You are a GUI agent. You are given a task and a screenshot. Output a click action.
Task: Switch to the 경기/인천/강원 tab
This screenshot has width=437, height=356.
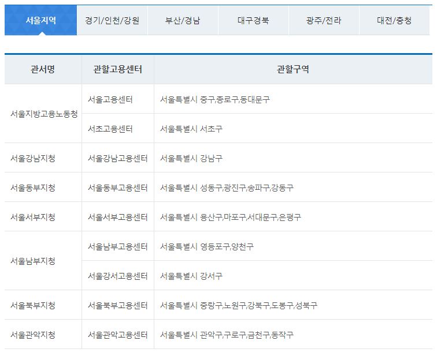(x=112, y=20)
